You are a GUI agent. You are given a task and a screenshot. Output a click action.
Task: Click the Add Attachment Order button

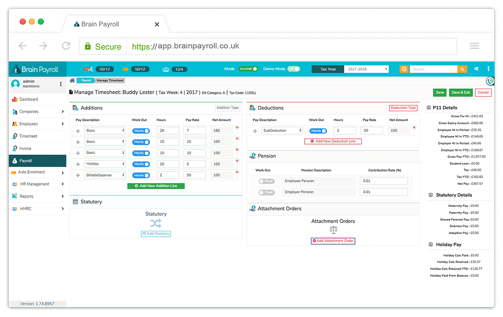333,241
